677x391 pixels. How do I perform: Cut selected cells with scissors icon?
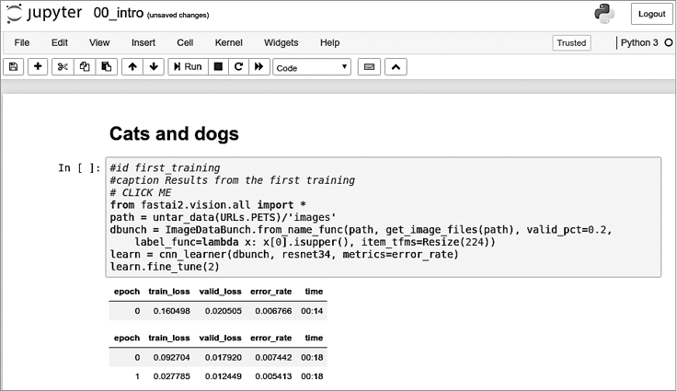click(x=63, y=67)
